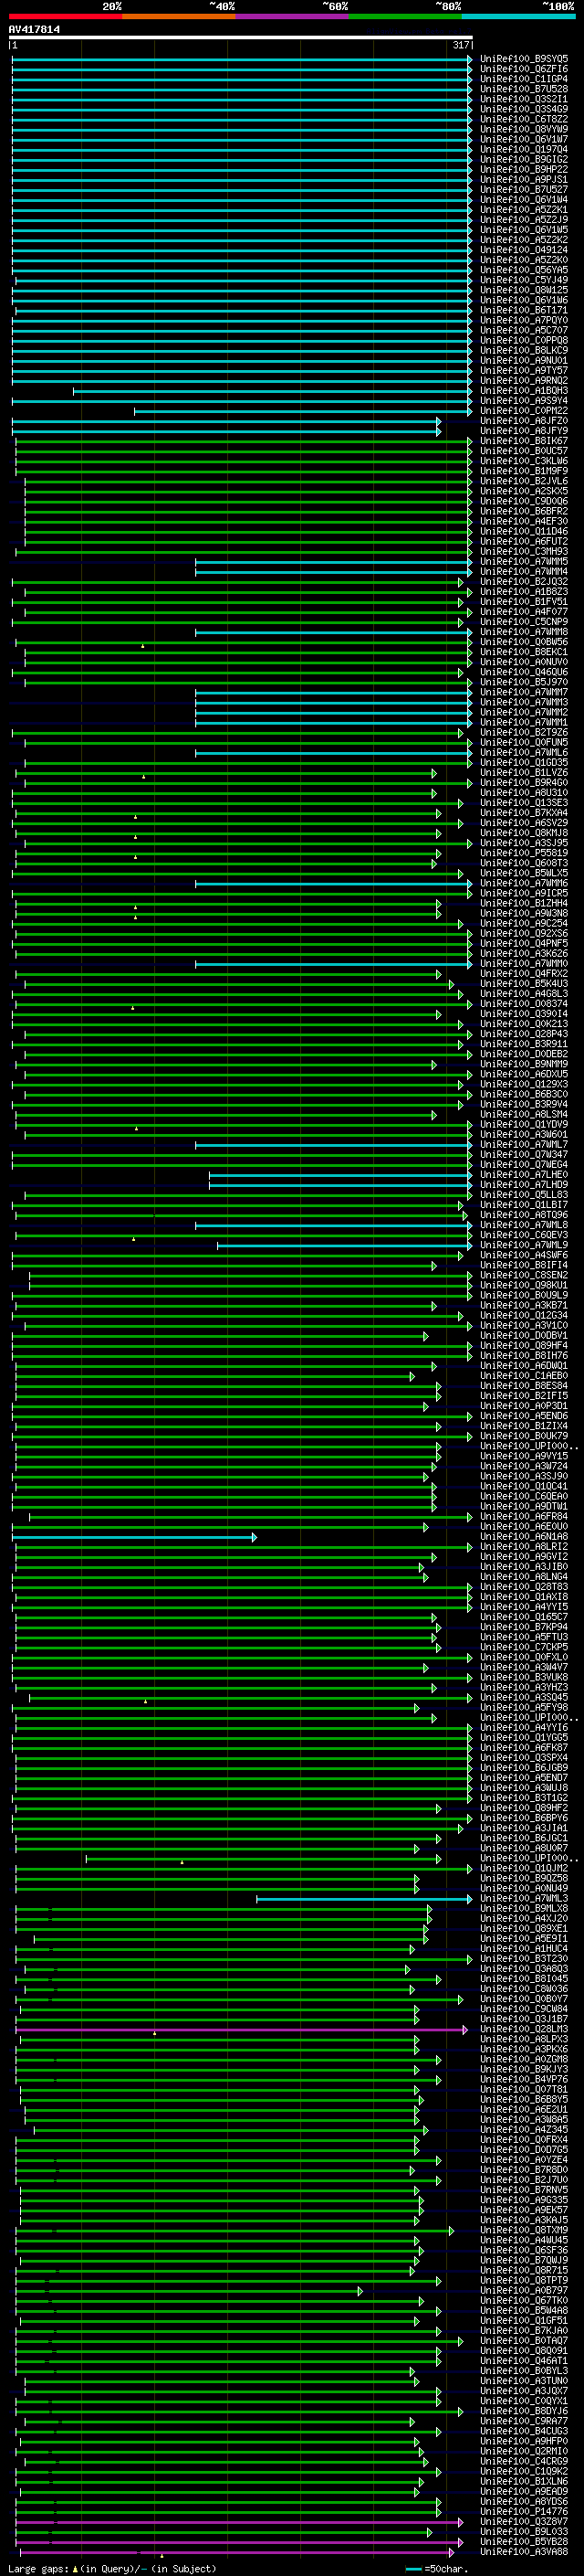Click hit label UniRef100_C5CNP9
The height and width of the screenshot is (2576, 584).
[x=524, y=622]
